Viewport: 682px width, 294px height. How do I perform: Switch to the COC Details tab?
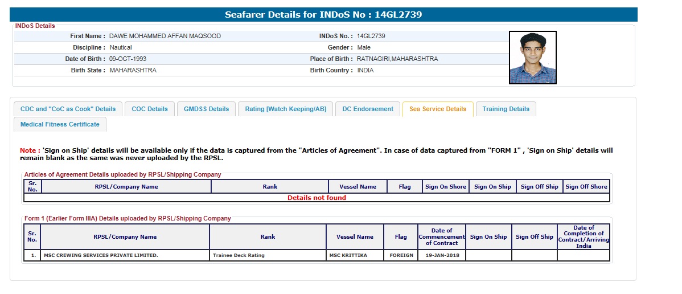[150, 109]
